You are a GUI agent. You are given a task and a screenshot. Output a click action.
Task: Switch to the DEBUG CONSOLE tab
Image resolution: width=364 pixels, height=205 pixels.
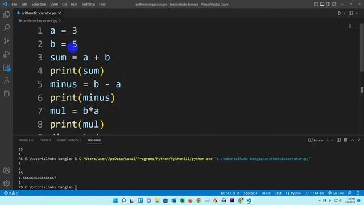(69, 140)
